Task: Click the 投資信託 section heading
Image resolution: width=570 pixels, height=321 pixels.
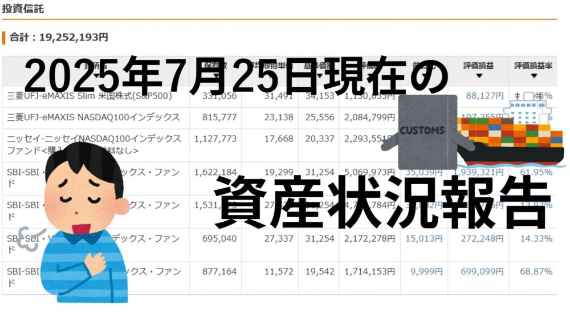Action: click(x=23, y=10)
